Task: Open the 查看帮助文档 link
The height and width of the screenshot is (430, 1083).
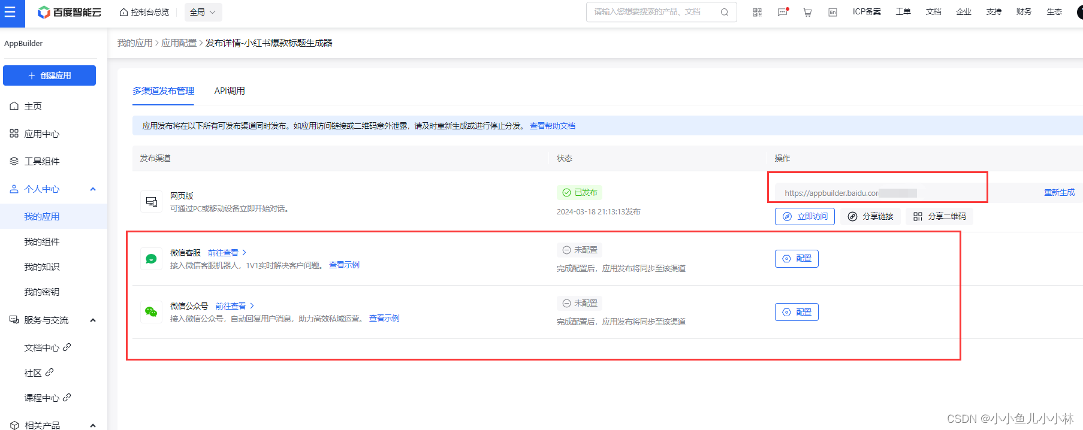Action: click(553, 126)
